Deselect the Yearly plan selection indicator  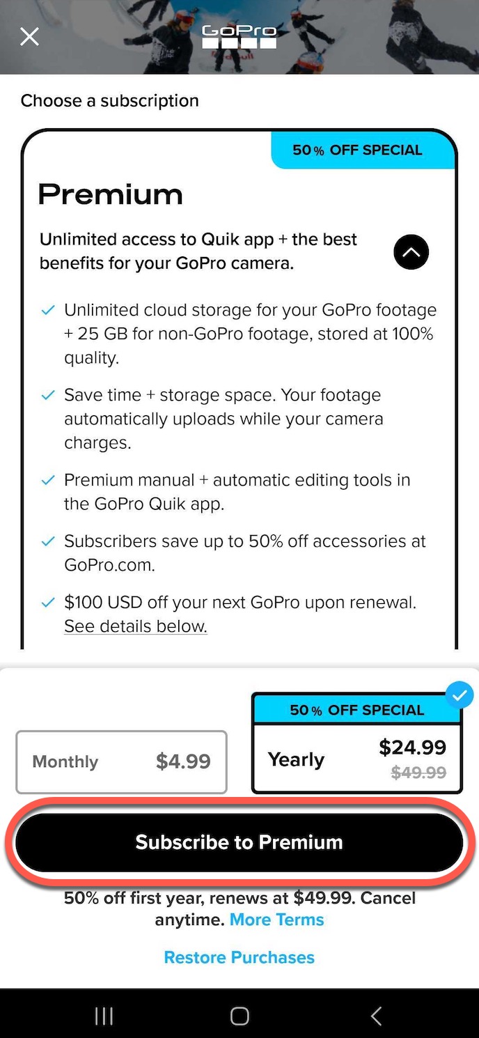tap(460, 695)
